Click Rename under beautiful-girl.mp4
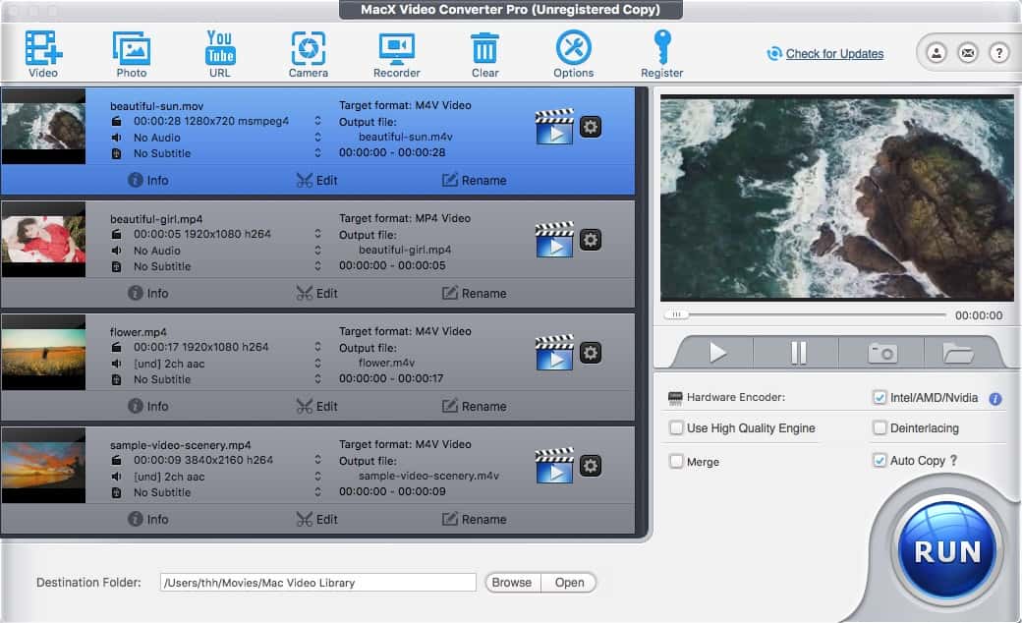This screenshot has height=623, width=1022. point(474,293)
